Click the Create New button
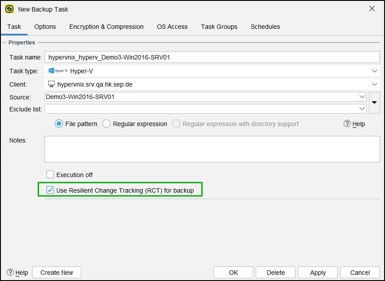This screenshot has width=385, height=281. pyautogui.click(x=56, y=273)
